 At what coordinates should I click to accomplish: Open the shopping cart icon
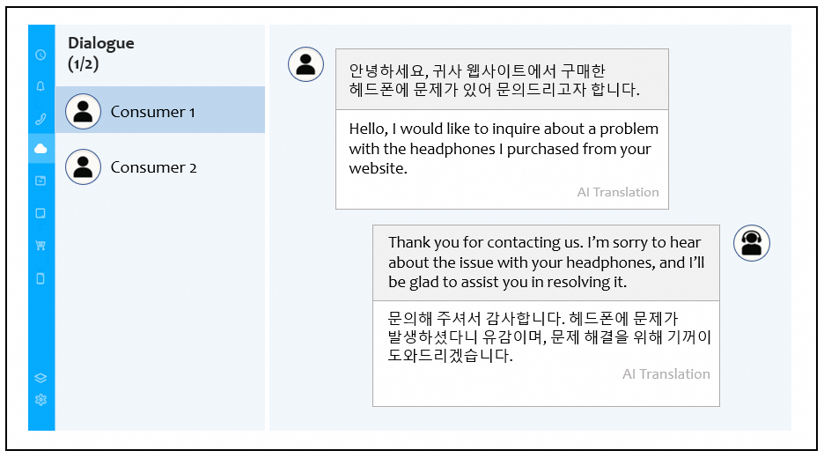pos(40,246)
